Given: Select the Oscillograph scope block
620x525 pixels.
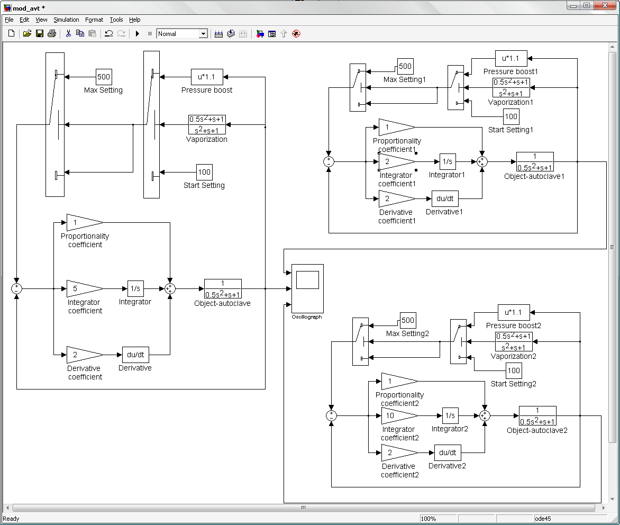Looking at the screenshot, I should pos(307,288).
